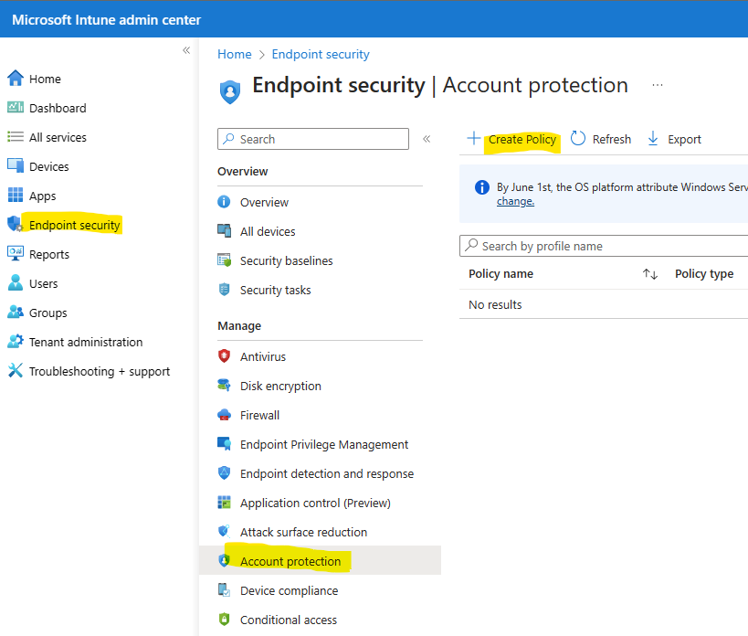Collapse the Endpoint security submenu pane

[427, 139]
